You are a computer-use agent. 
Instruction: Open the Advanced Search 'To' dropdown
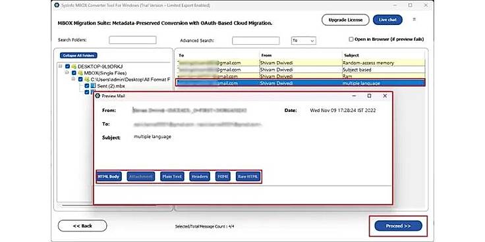303,40
